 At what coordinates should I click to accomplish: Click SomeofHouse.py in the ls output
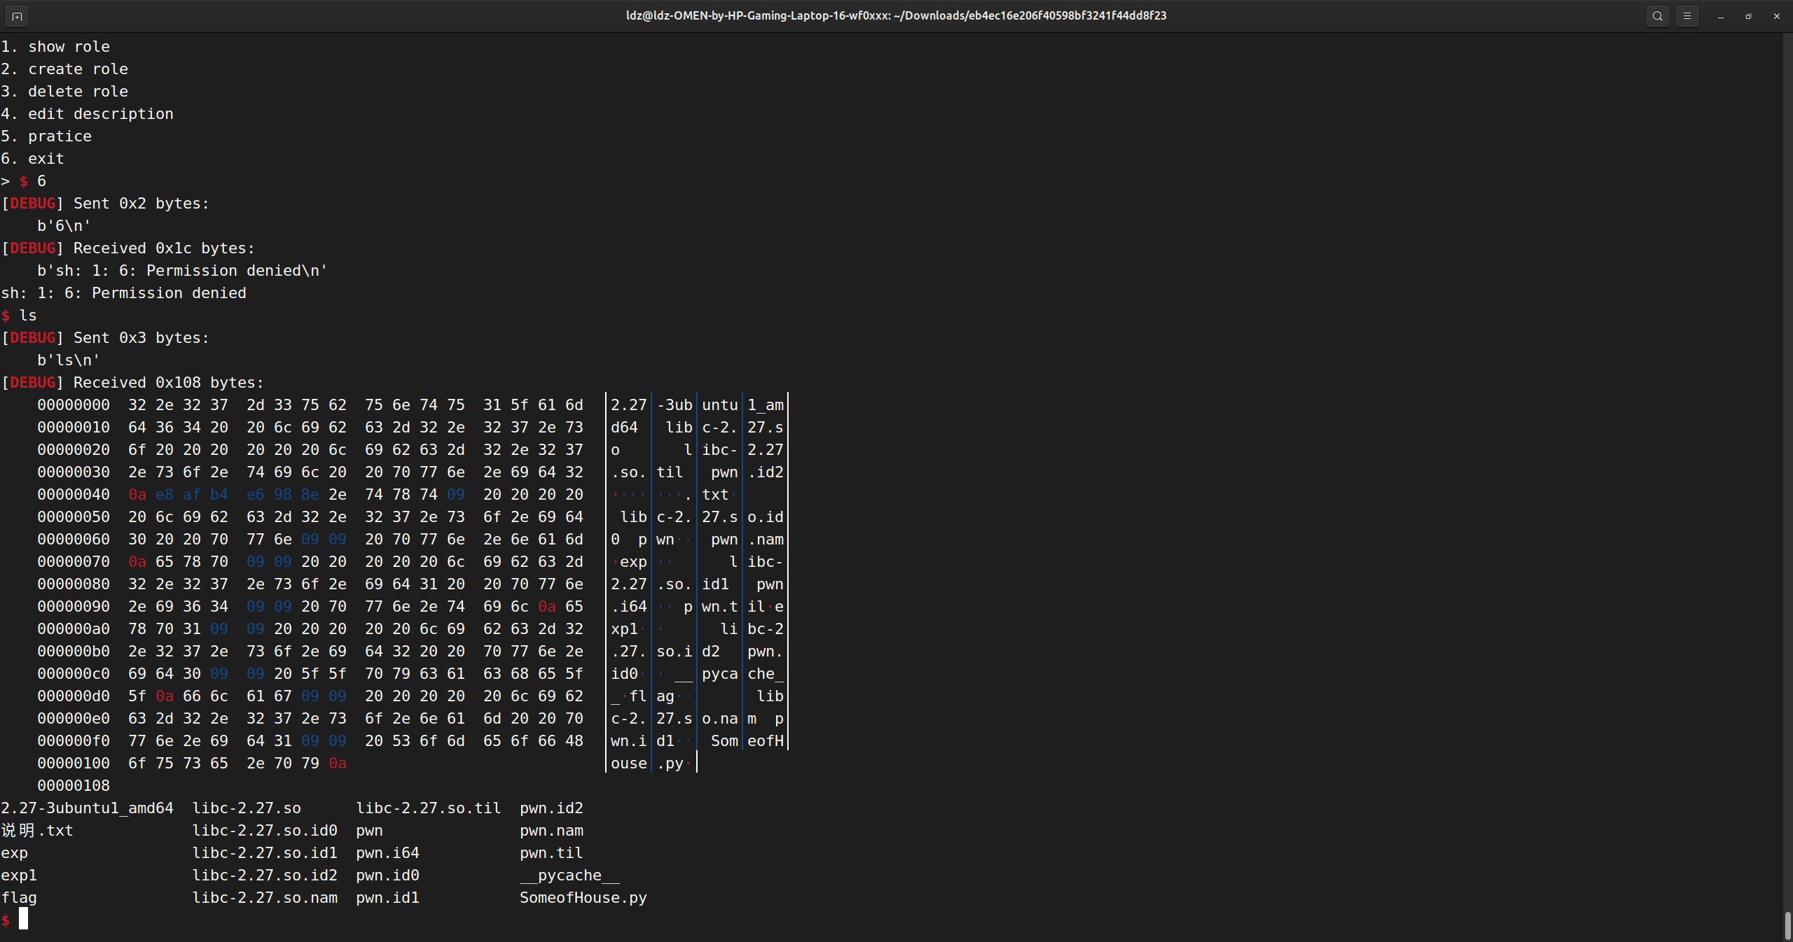pyautogui.click(x=583, y=897)
